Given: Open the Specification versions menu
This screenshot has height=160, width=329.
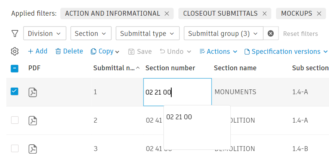Looking at the screenshot, I should pos(286,52).
